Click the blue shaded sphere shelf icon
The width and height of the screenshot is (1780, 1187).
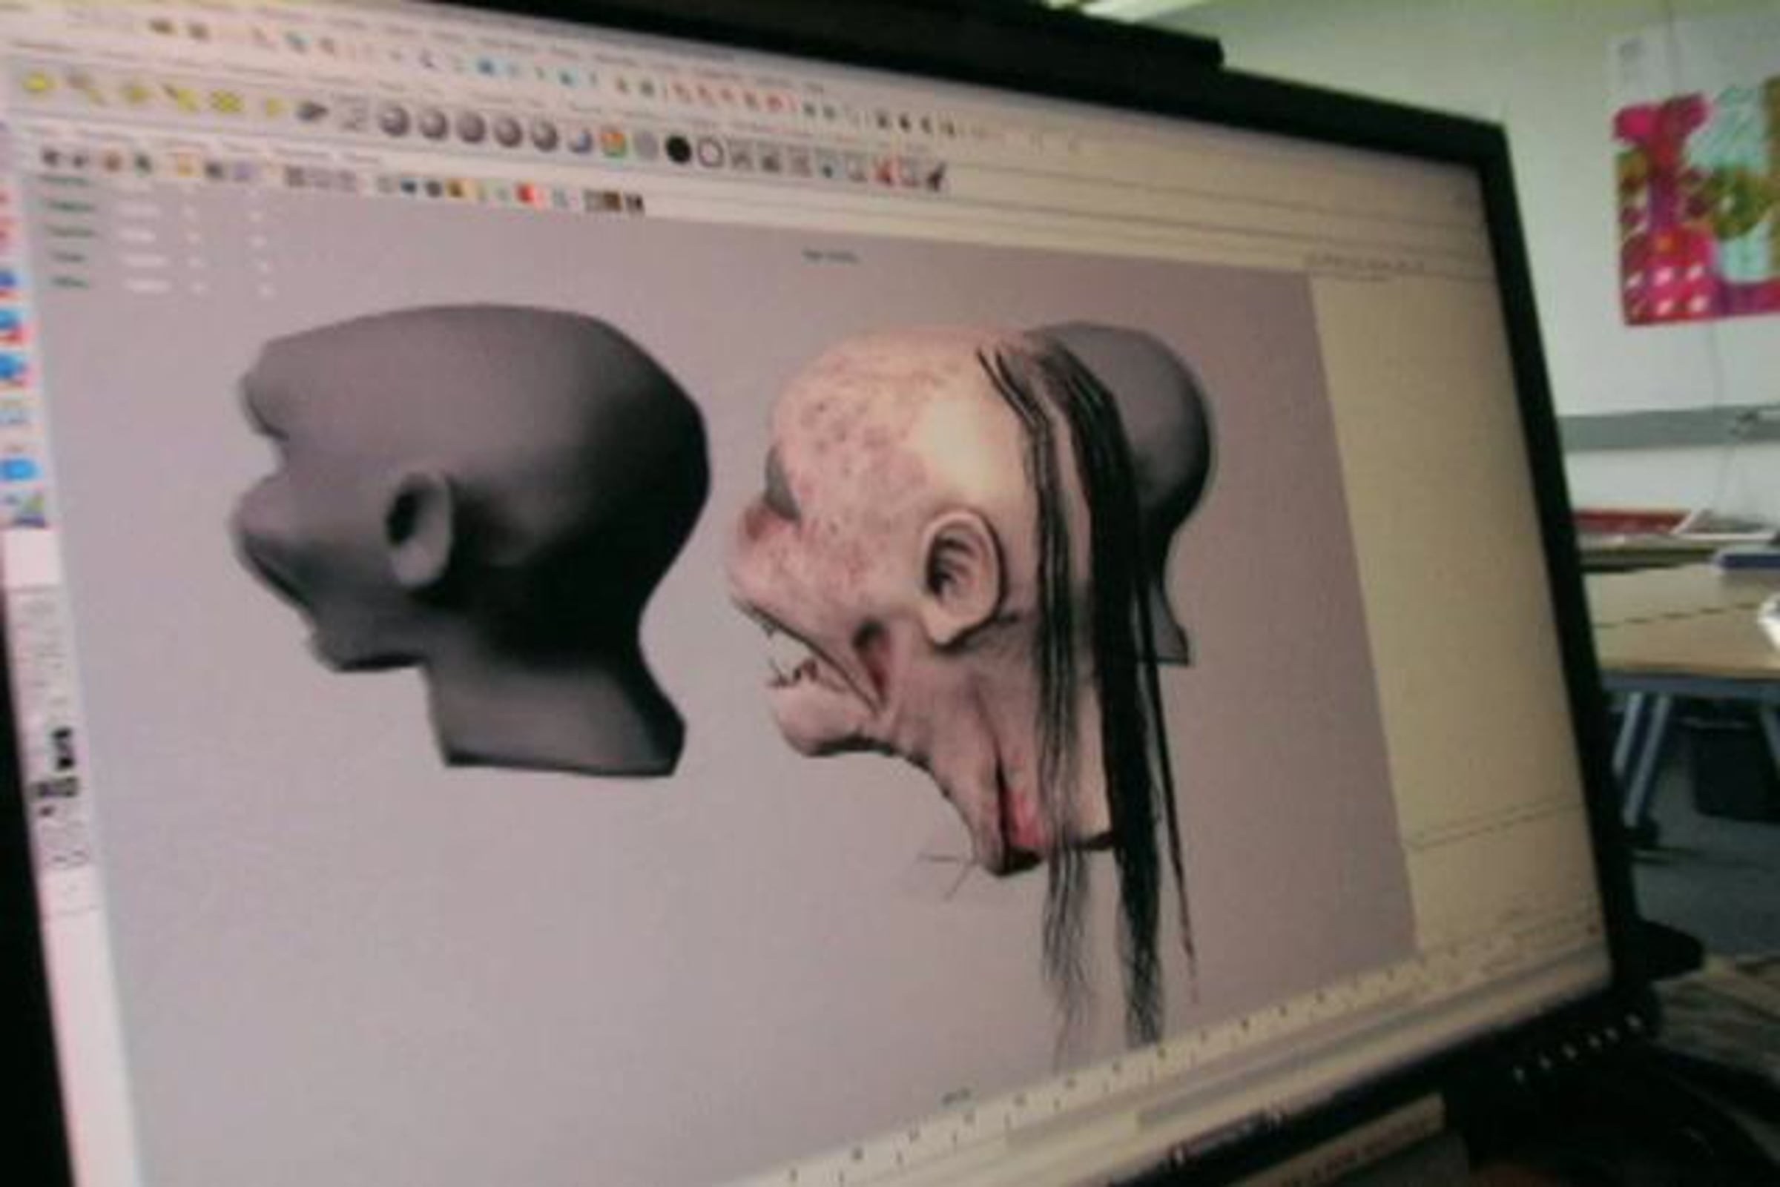581,140
